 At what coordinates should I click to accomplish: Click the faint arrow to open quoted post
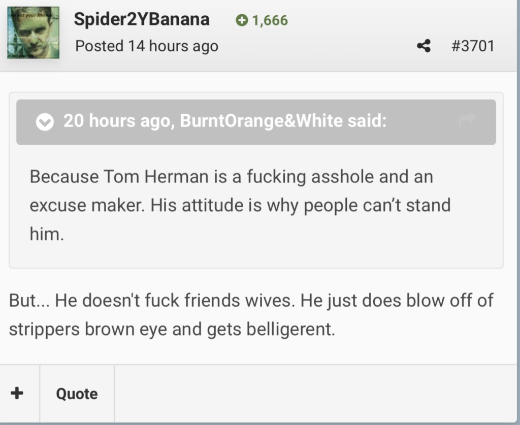tap(467, 120)
